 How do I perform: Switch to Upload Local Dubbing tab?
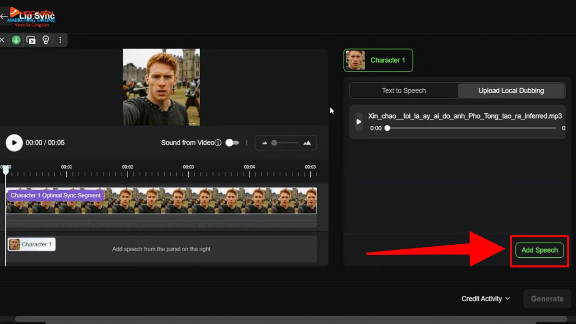[511, 90]
